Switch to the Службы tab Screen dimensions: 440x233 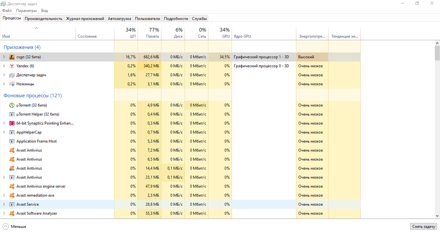click(199, 18)
